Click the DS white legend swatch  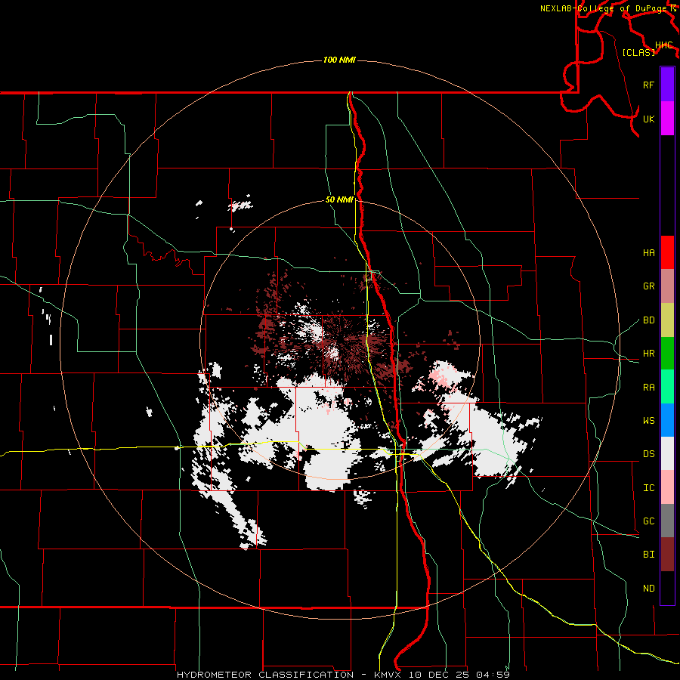(667, 453)
